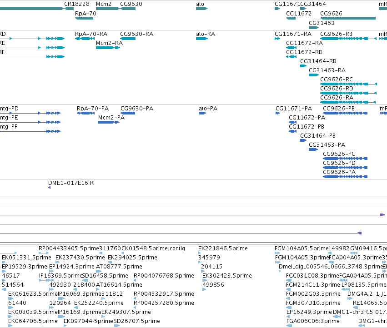Click the CG9626-PA protein label
Image resolution: width=387 pixels, height=328 pixels.
[339, 172]
